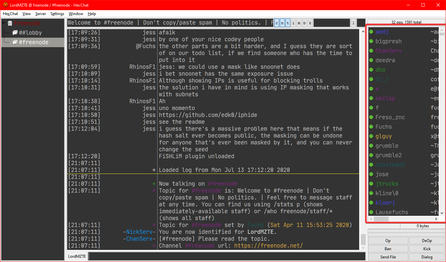Click user list scroll up arrow
The image size is (446, 262).
(442, 30)
